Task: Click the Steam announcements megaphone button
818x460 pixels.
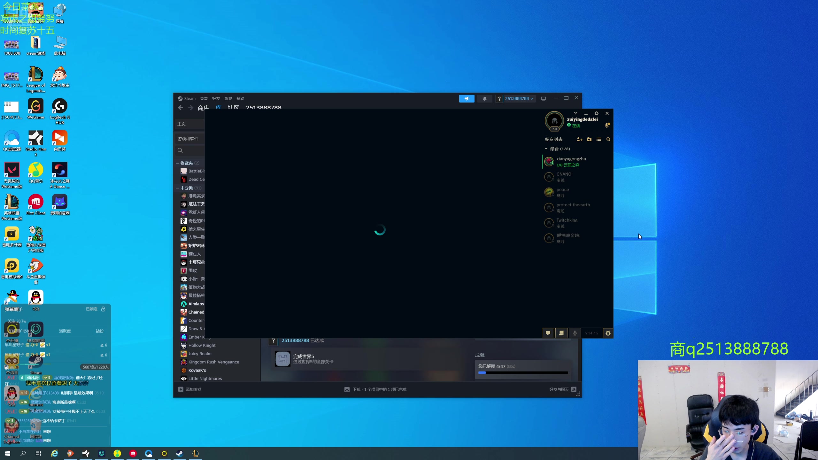Action: [467, 98]
